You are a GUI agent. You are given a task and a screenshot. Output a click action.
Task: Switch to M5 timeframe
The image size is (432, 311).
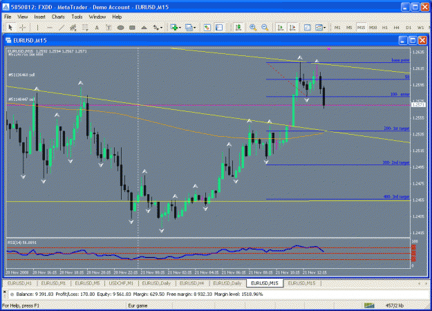point(349,28)
